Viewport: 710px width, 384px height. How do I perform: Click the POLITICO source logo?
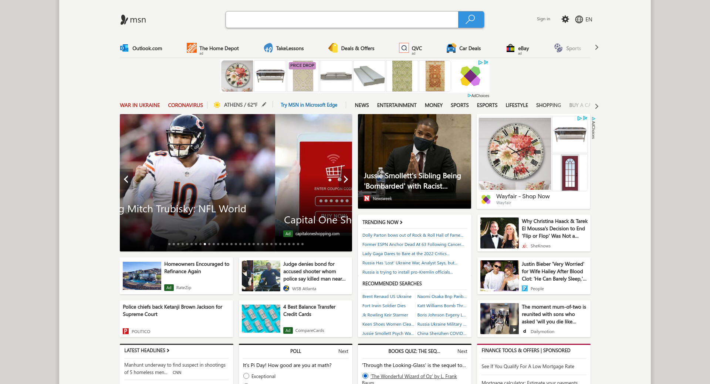coord(126,331)
